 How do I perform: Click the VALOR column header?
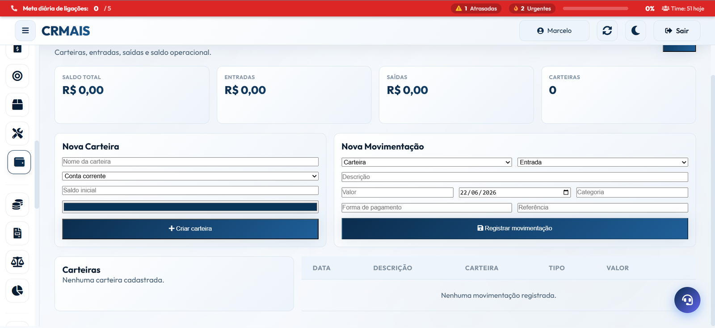(618, 268)
